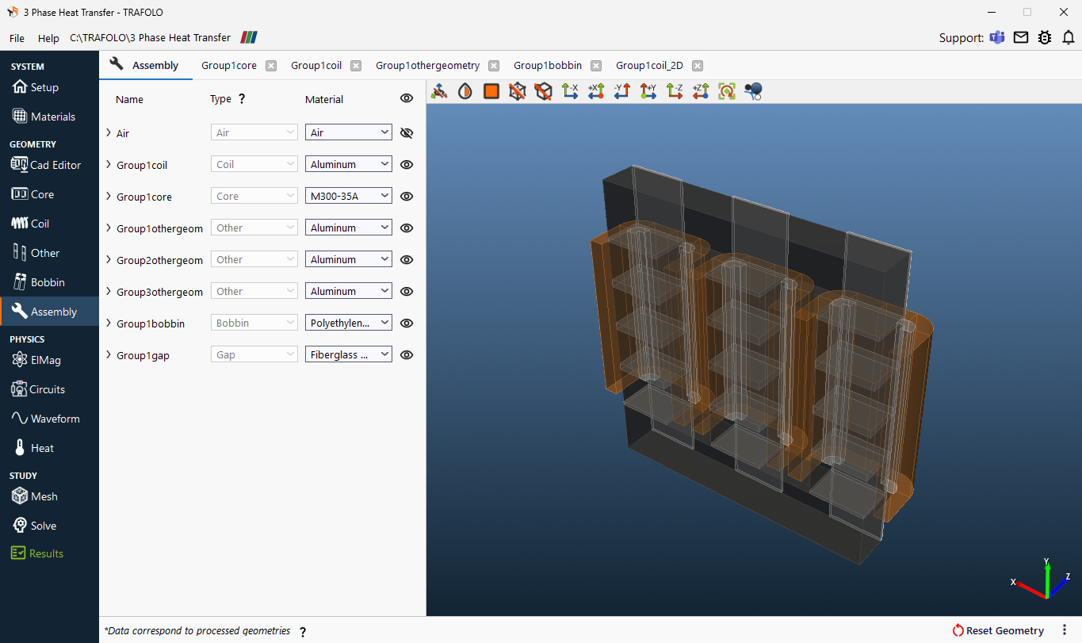
Task: Set view to -X direction
Action: coord(569,91)
